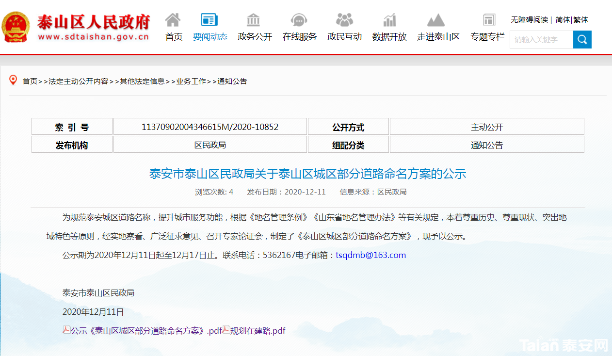
Task: Open the 规划在建路.pdf attachment
Action: 258,331
